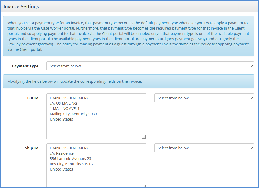Click 'Res City, Kentucky 91915' in Ship To

71,164
